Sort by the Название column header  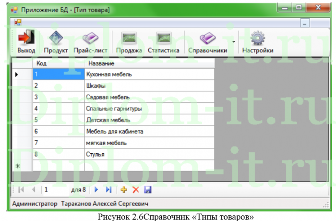click(x=150, y=63)
